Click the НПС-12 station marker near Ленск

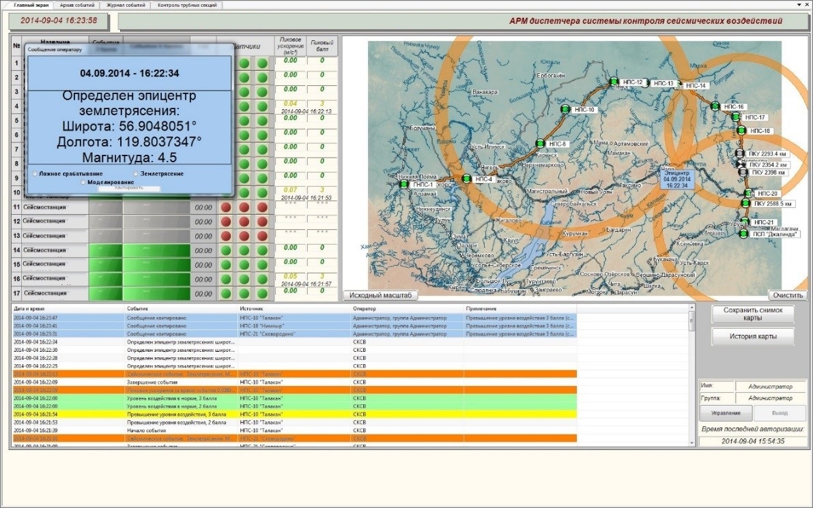614,81
